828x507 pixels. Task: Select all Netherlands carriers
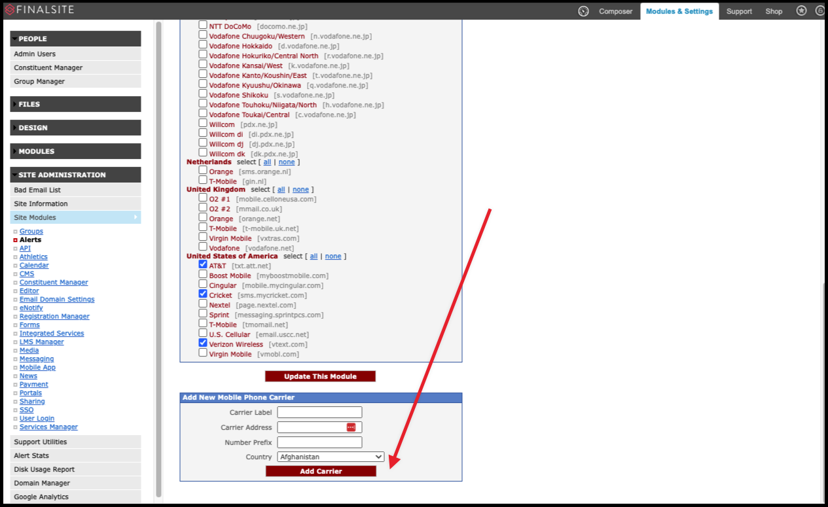coord(267,162)
